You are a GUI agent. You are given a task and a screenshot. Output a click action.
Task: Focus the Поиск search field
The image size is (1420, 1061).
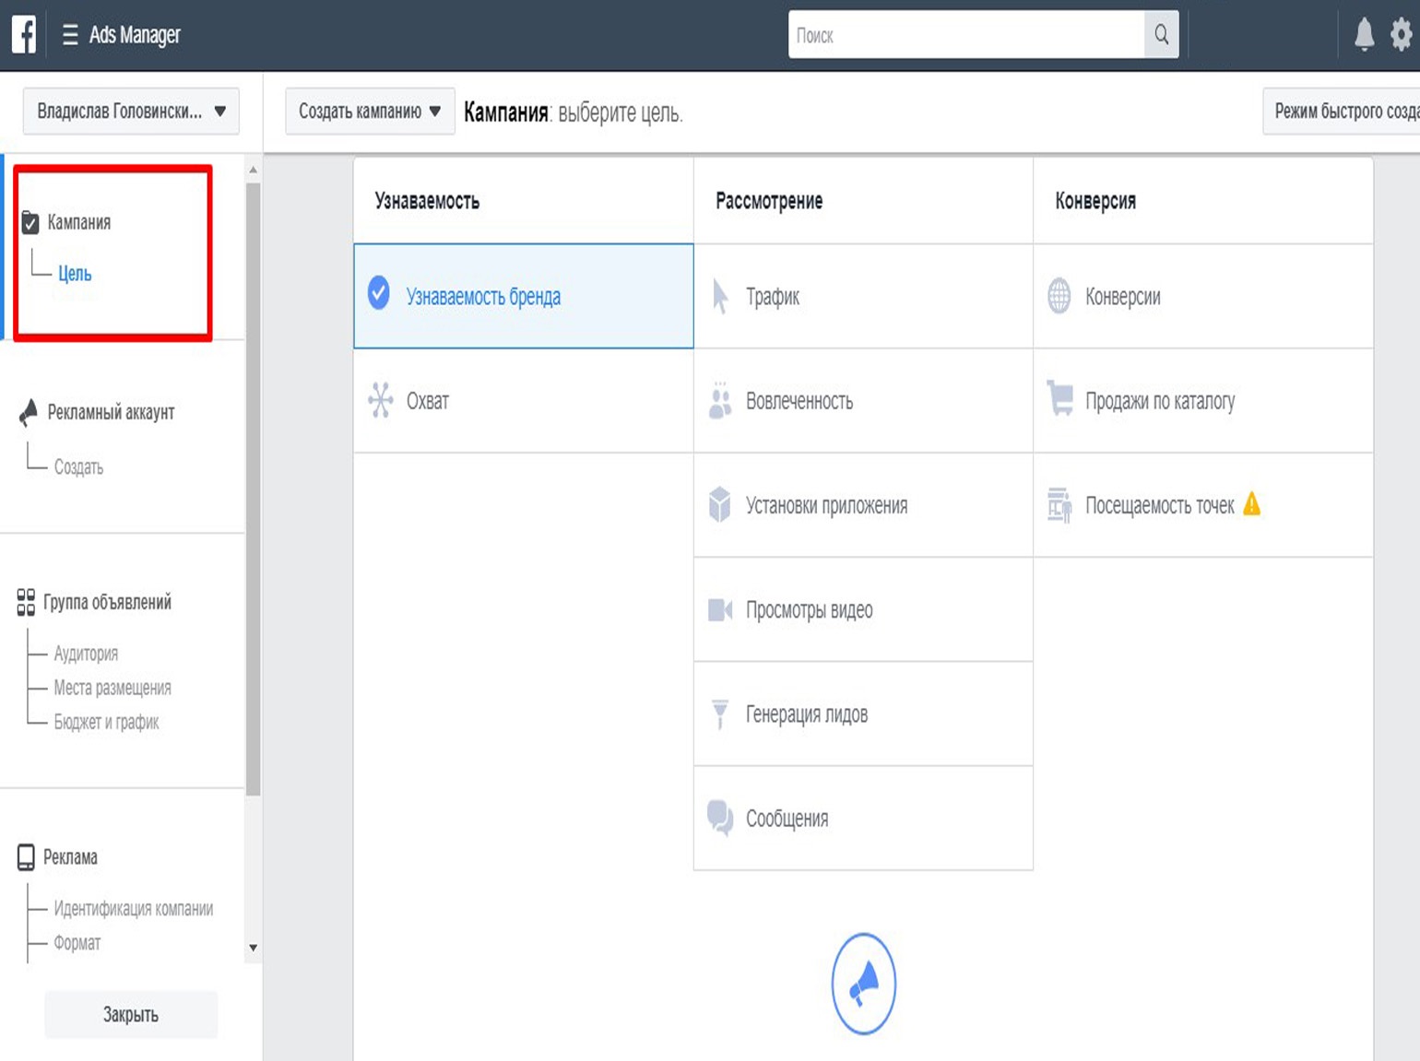pyautogui.click(x=964, y=35)
